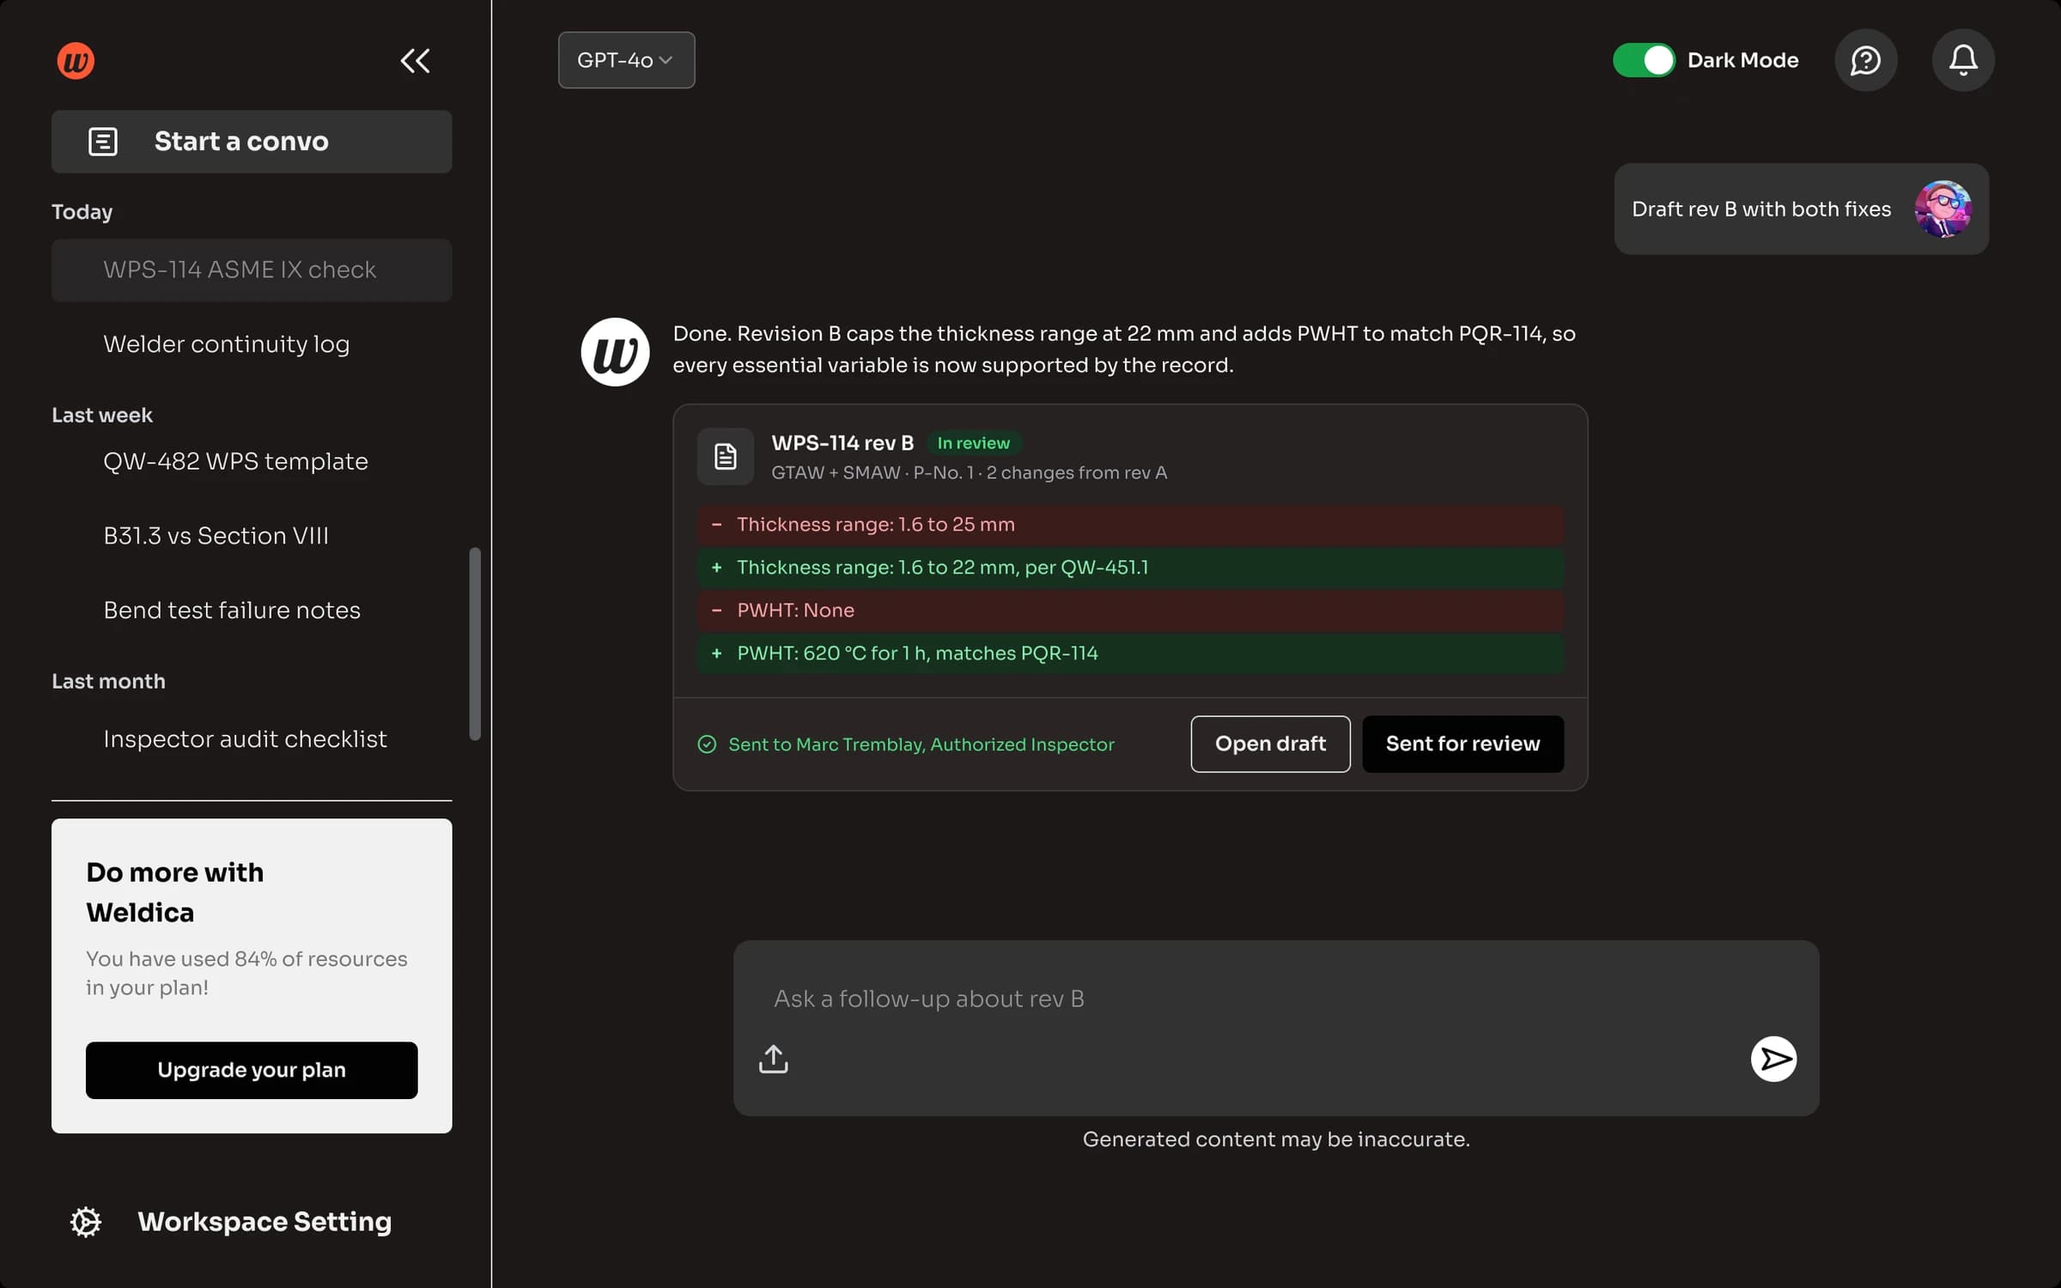Open the GPT-4o model dropdown
2061x1288 pixels.
[626, 60]
